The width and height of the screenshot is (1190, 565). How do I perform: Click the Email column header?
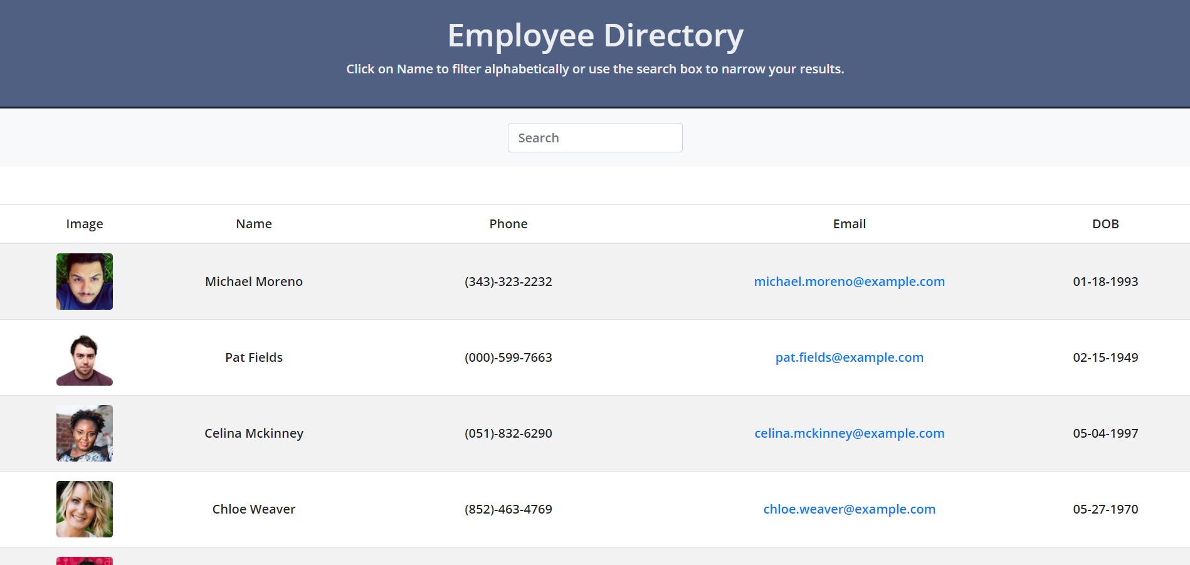849,223
